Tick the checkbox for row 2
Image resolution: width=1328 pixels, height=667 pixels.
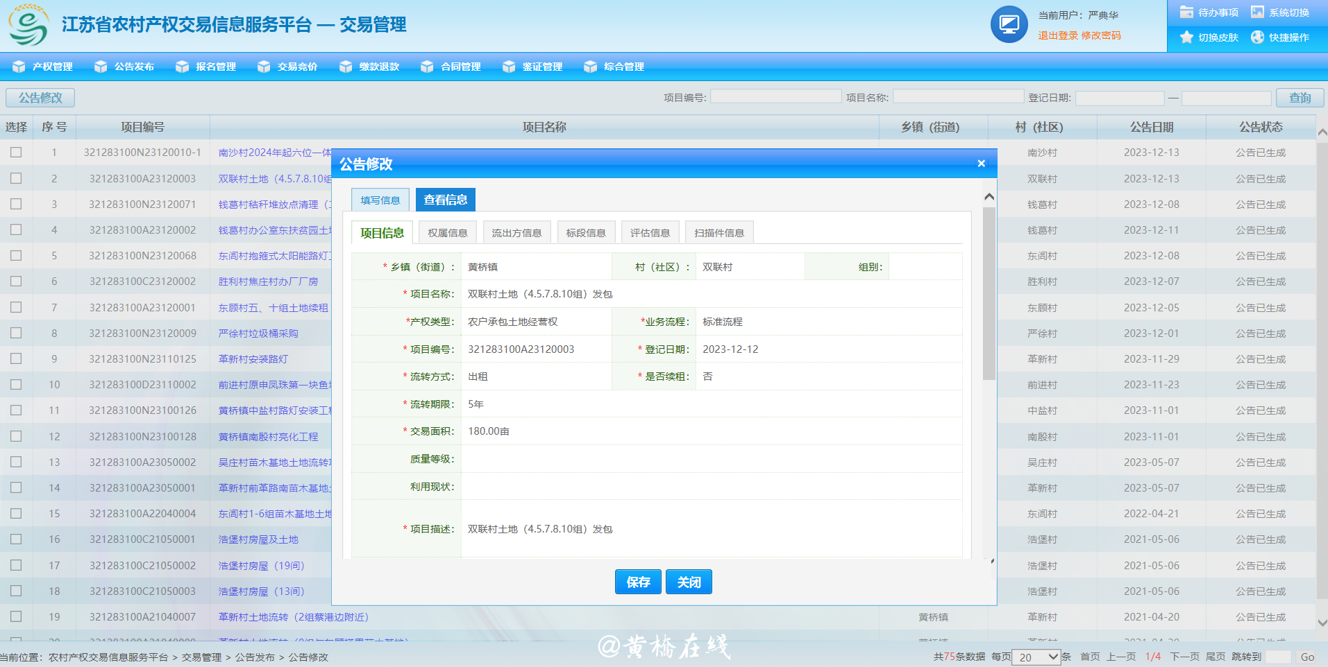[16, 178]
